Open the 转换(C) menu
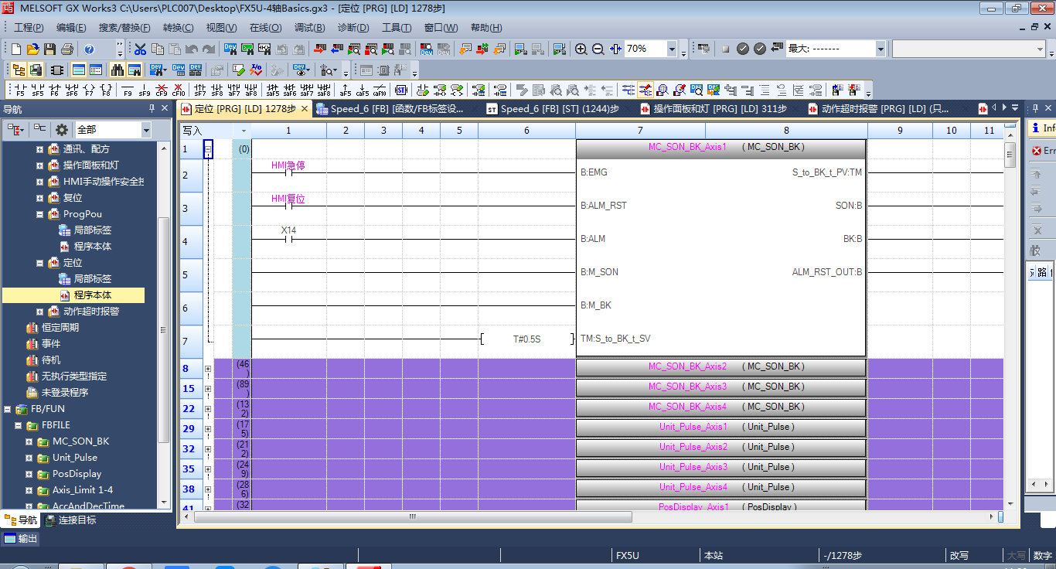The height and width of the screenshot is (569, 1056). point(178,28)
